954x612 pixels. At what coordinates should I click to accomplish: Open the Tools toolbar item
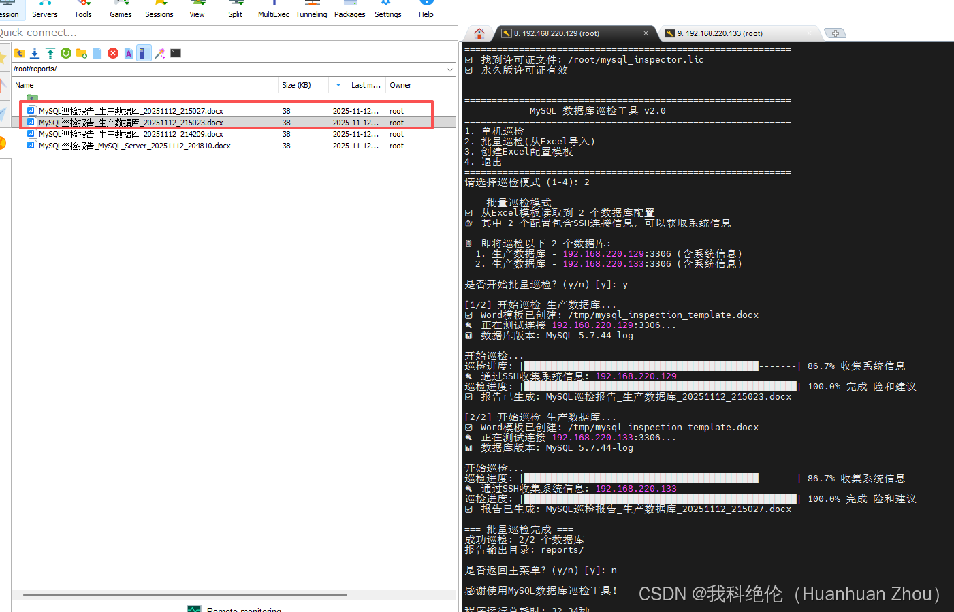tap(83, 10)
